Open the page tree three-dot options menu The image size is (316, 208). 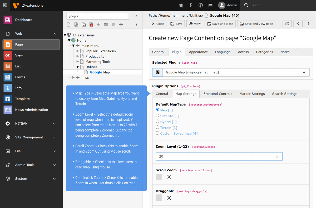click(x=136, y=25)
